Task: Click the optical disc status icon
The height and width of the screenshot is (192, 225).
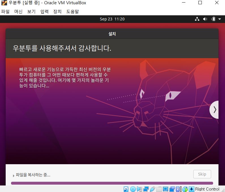Action: click(x=133, y=189)
